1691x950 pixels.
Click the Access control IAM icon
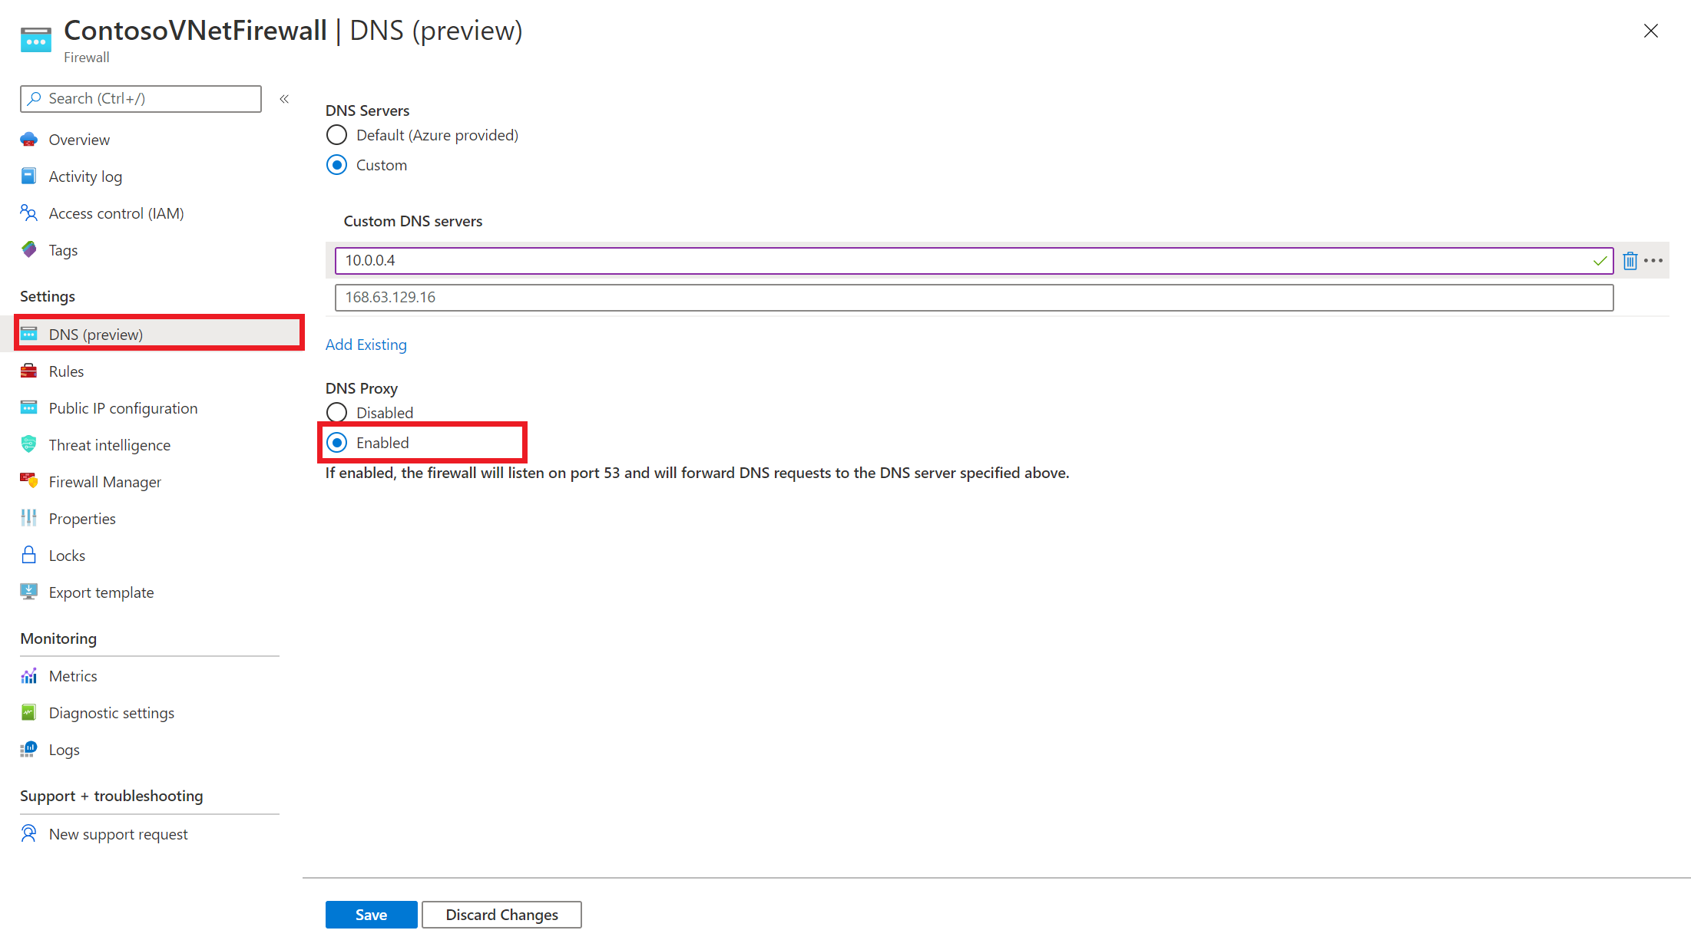coord(29,213)
